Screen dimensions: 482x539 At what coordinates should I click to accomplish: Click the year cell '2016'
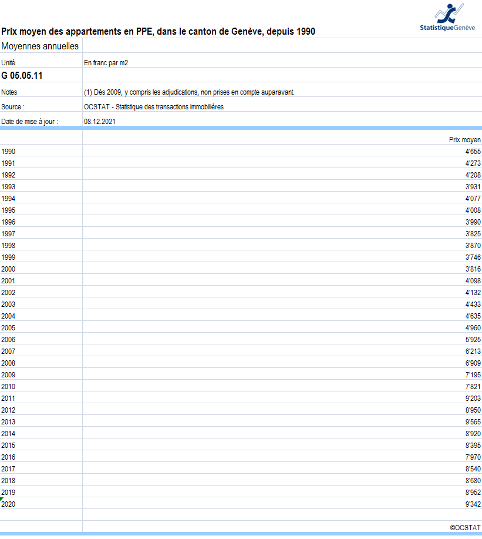[x=8, y=457]
